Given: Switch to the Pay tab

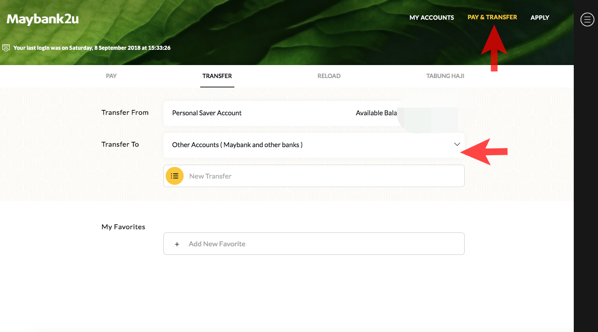Looking at the screenshot, I should click(x=111, y=76).
